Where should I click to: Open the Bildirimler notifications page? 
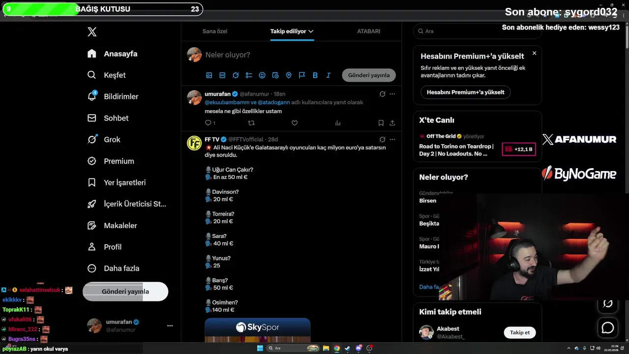click(113, 96)
